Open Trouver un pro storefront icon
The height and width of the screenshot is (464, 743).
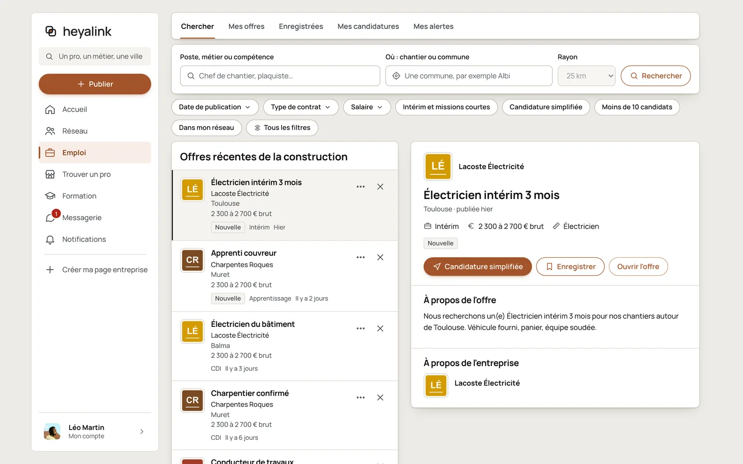(50, 174)
